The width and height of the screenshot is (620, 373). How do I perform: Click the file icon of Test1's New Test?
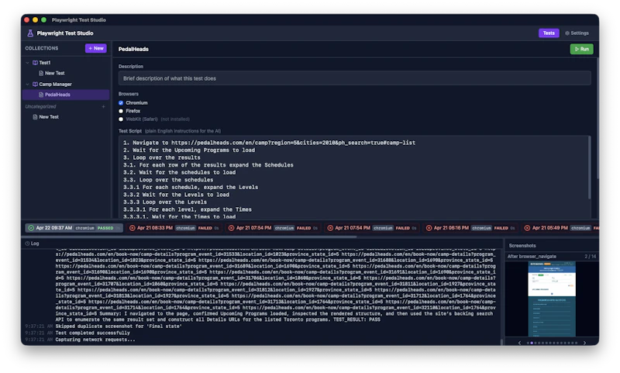(x=41, y=73)
